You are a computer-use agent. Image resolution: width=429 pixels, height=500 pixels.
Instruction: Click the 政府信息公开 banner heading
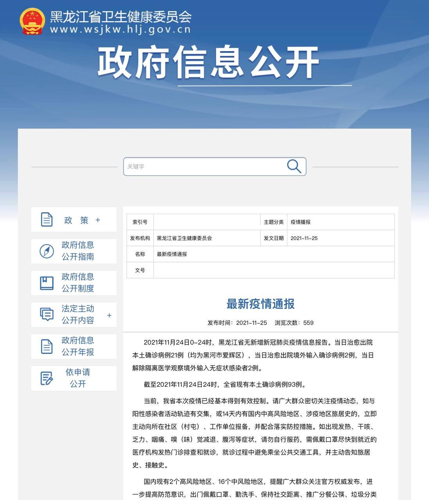208,62
